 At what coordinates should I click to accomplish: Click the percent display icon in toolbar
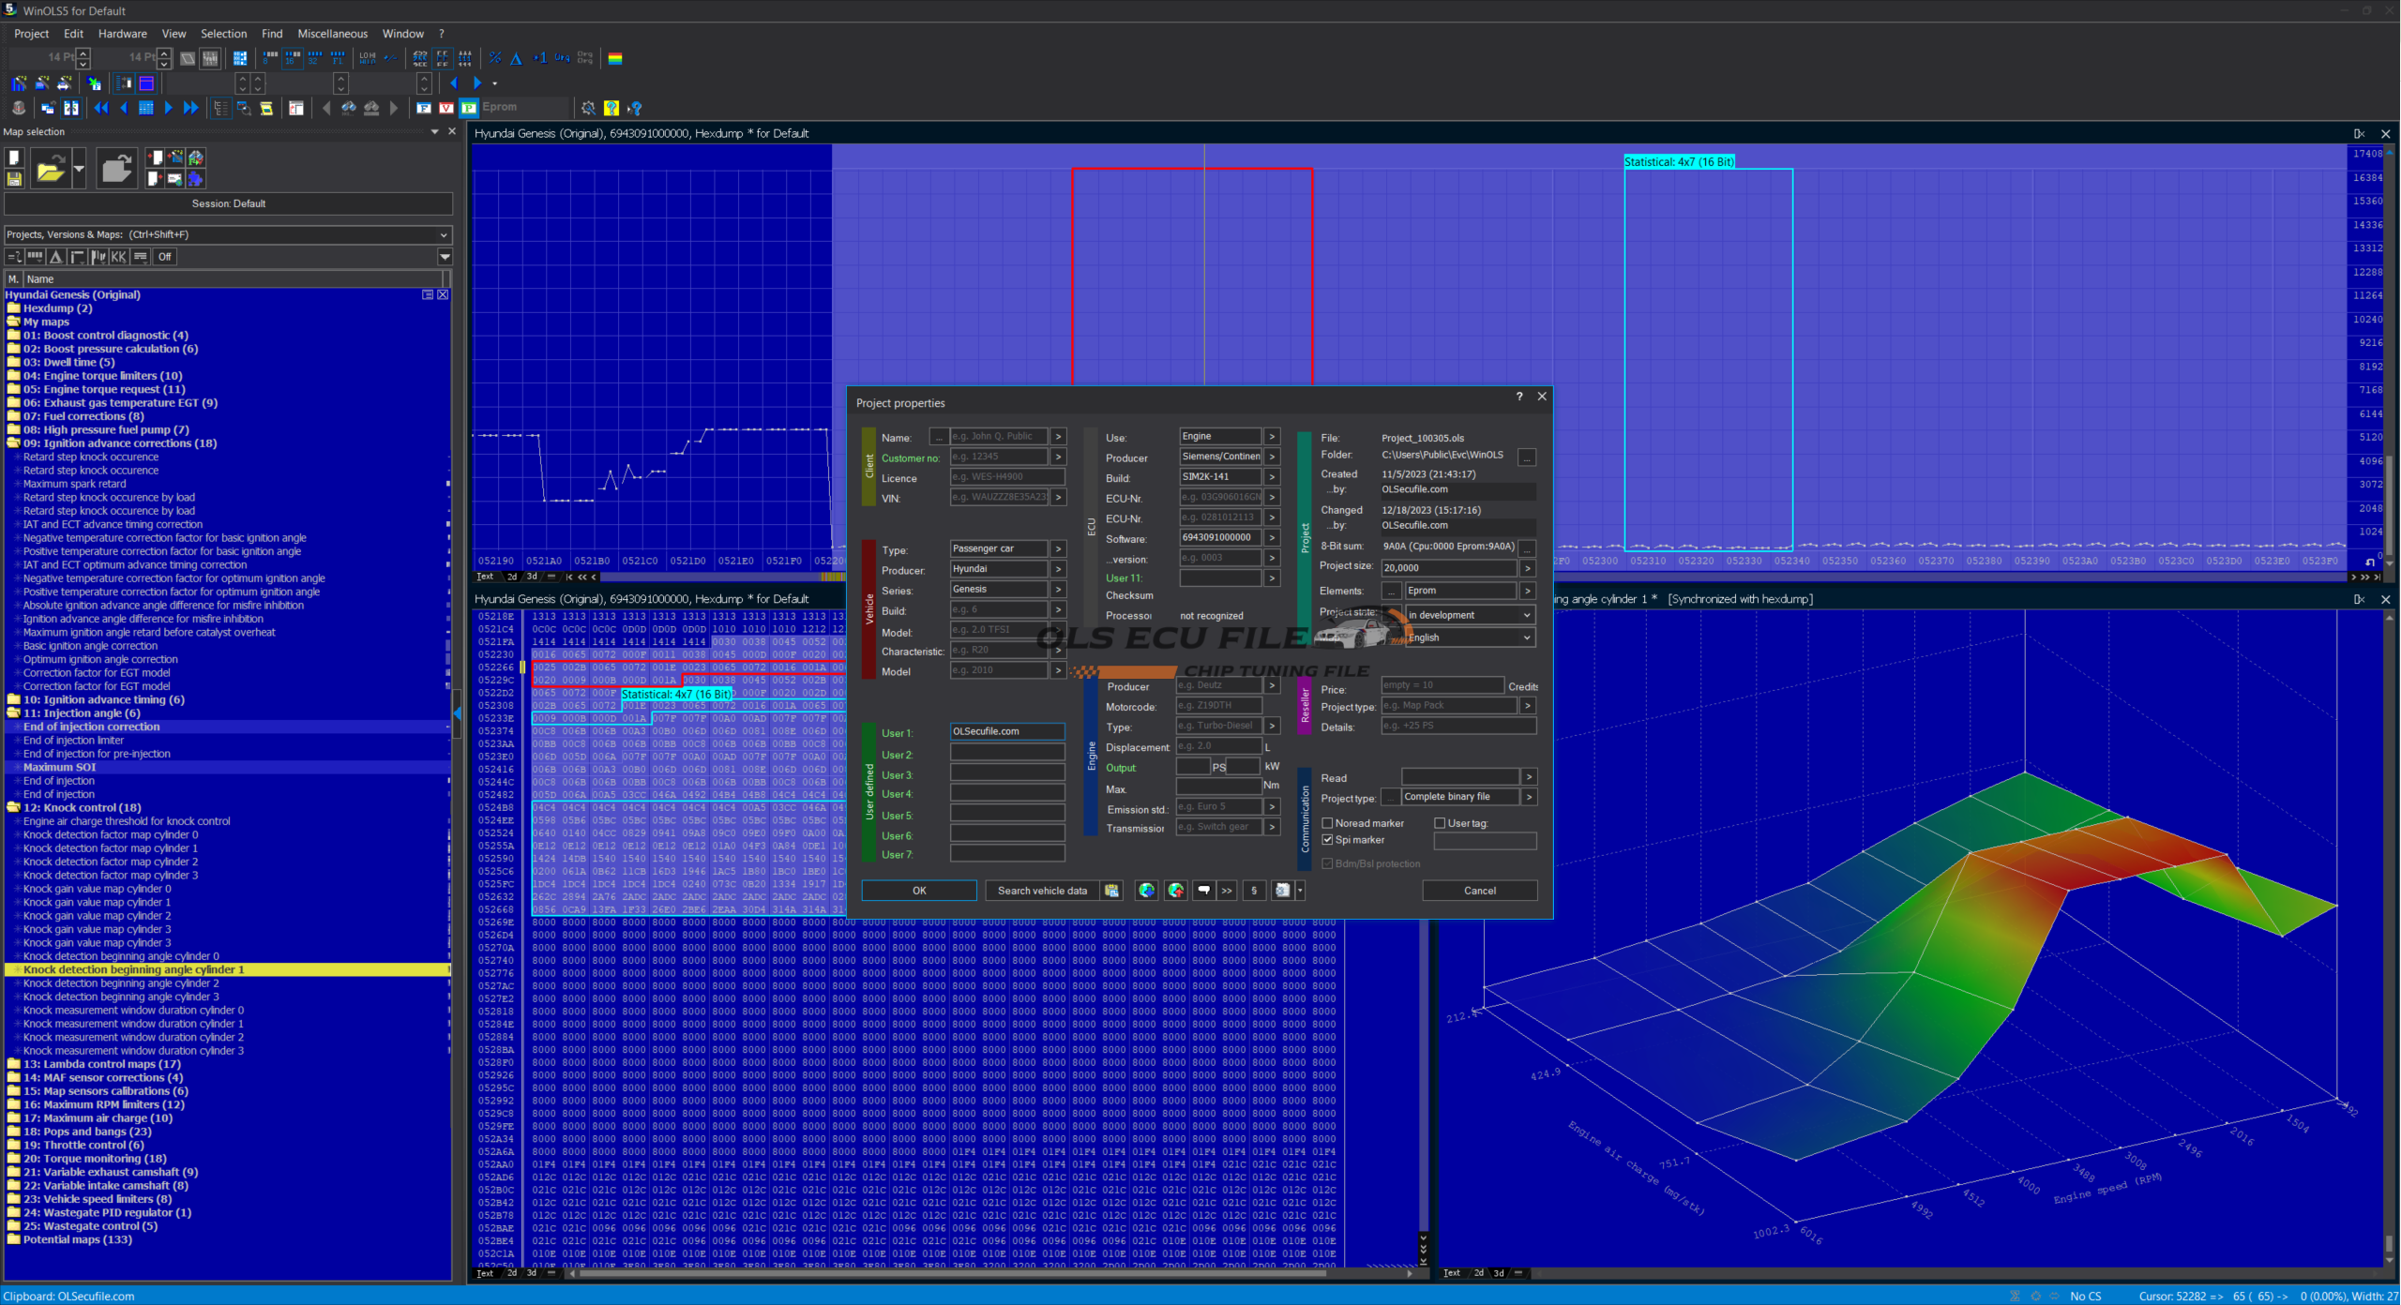click(x=495, y=58)
